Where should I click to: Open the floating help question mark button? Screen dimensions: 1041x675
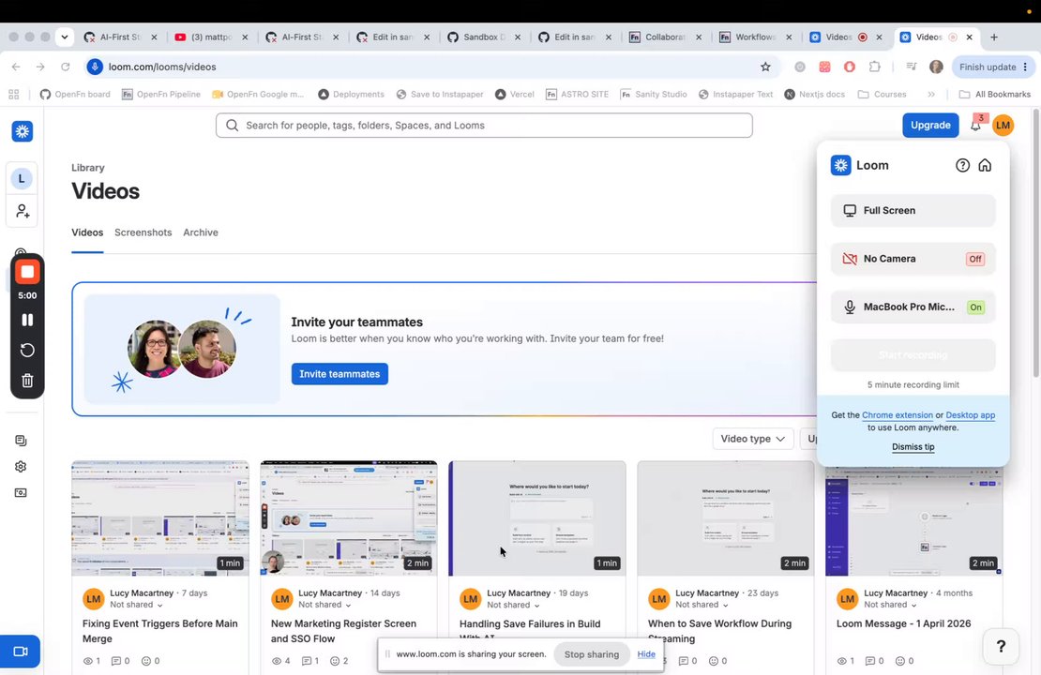pos(1001,647)
